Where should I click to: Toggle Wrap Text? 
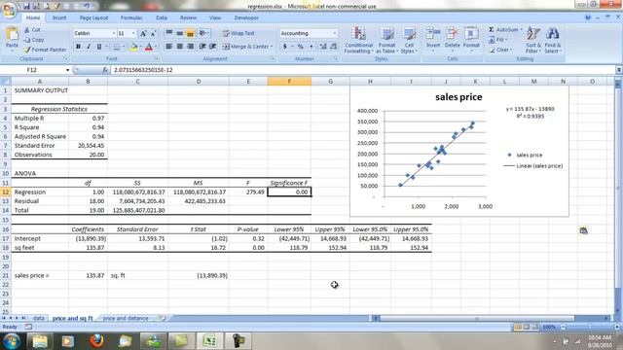[x=238, y=33]
